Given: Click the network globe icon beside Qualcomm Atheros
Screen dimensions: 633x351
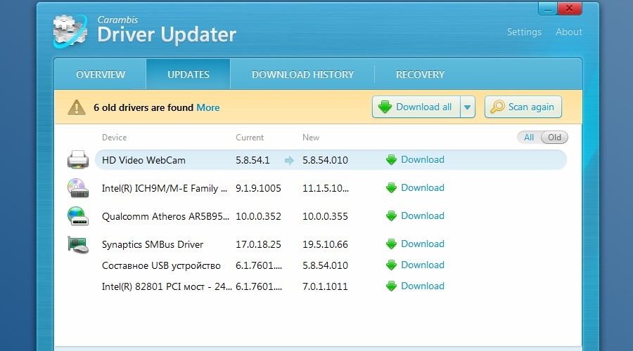Looking at the screenshot, I should click(78, 216).
